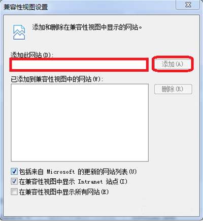Click the X button in the title bar
Screen dimensions: 203x221
point(188,5)
